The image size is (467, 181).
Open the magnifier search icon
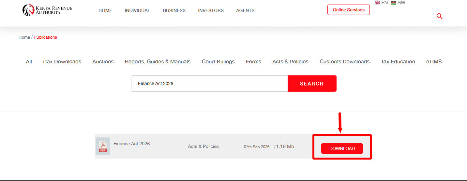(439, 16)
